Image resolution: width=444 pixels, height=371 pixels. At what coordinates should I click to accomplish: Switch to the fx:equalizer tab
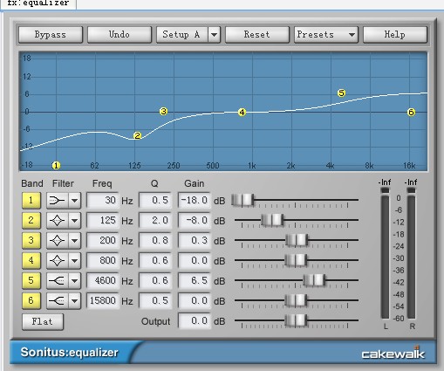[x=38, y=3]
